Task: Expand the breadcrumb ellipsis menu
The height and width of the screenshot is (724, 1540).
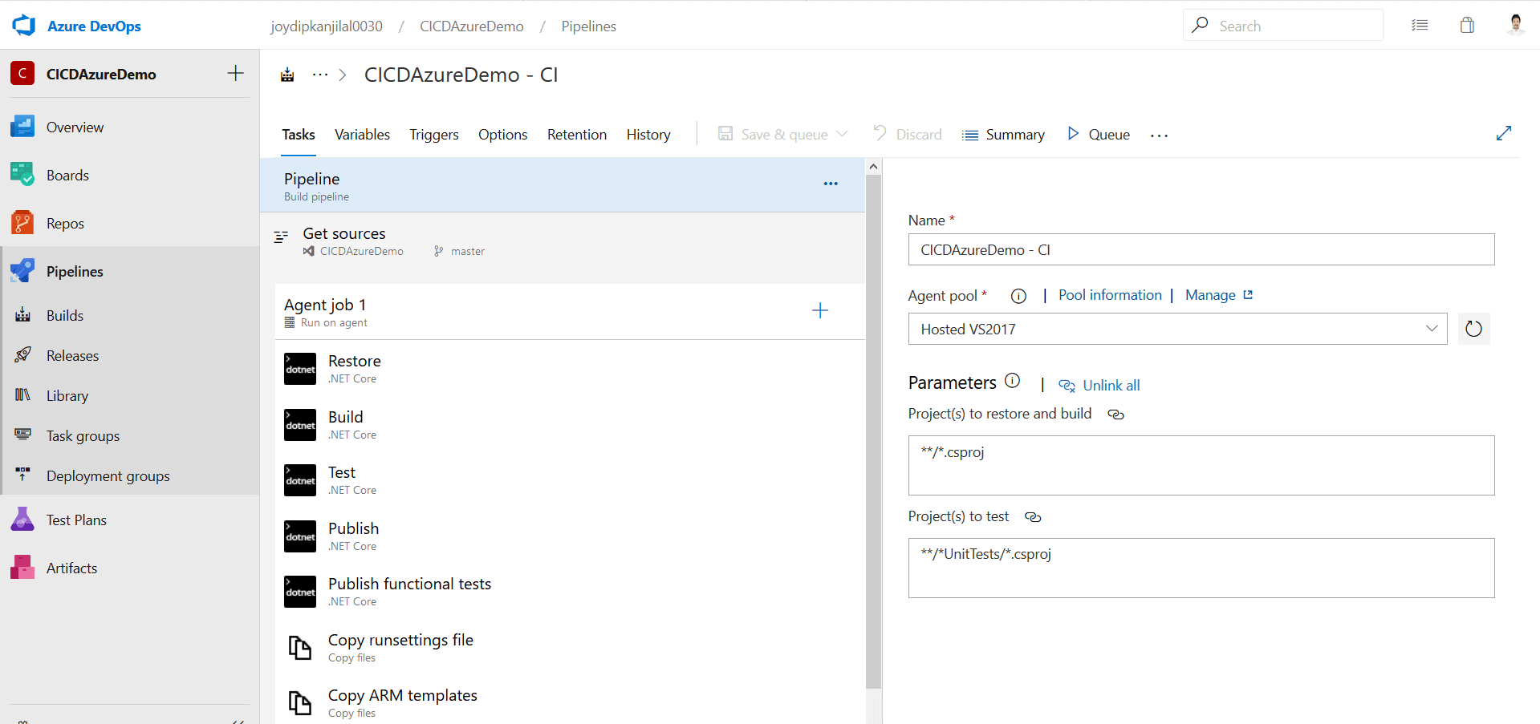Action: tap(320, 75)
